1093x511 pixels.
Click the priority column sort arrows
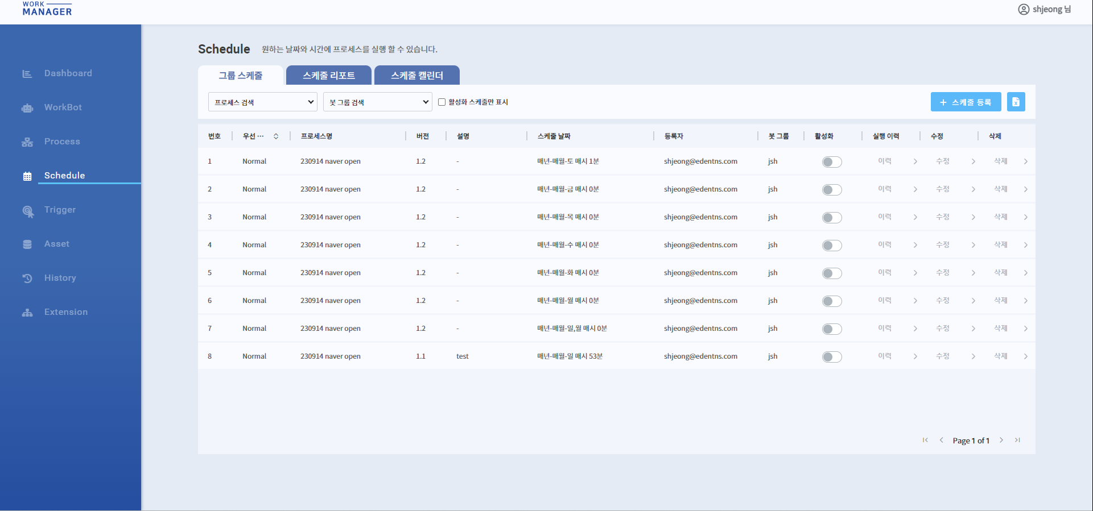(x=276, y=136)
